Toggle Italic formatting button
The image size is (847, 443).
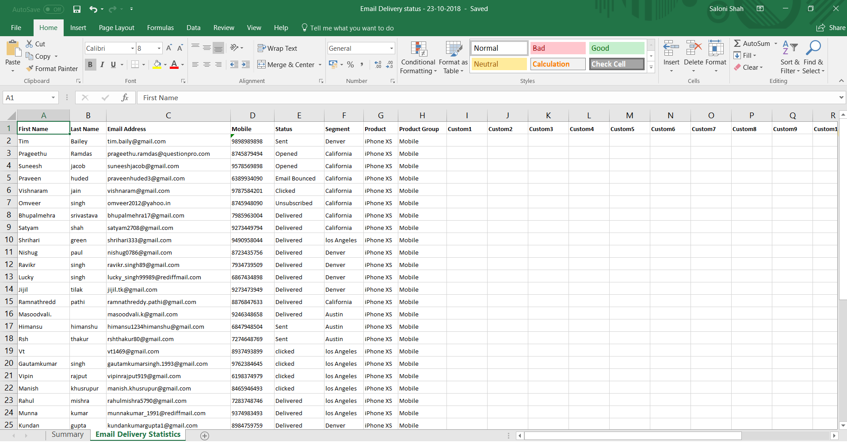102,64
